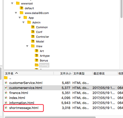Select shortmessage.html file name
Image resolution: width=123 pixels, height=118 pixels.
point(24,108)
